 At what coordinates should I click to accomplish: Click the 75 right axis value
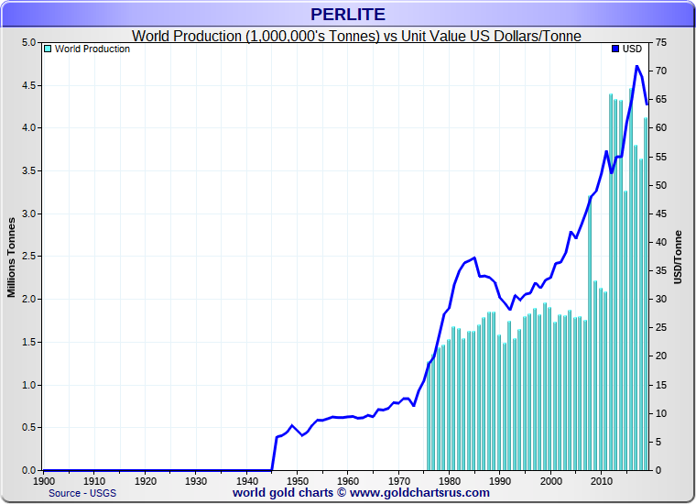[661, 43]
